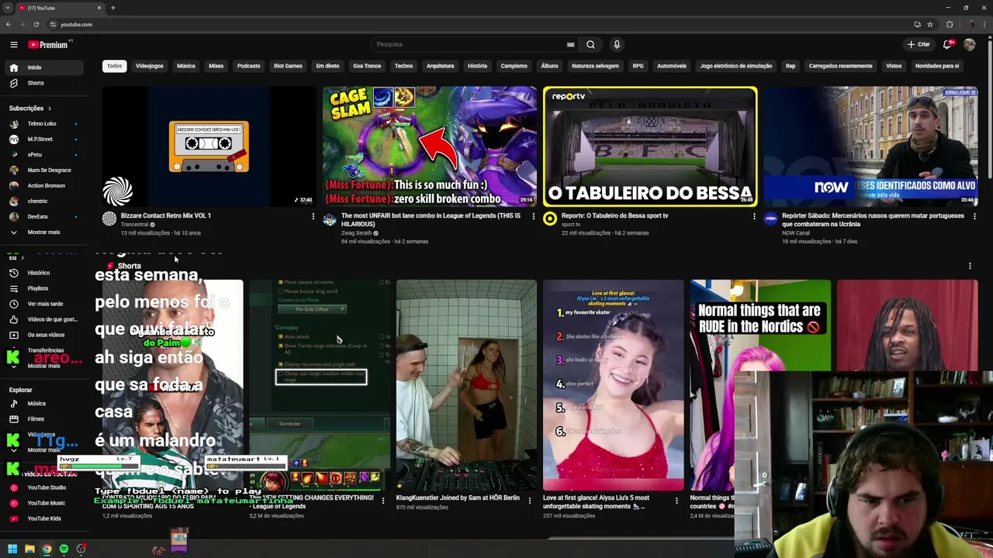This screenshot has height=558, width=993.
Task: Open Filmes under Explorar
Action: point(36,419)
